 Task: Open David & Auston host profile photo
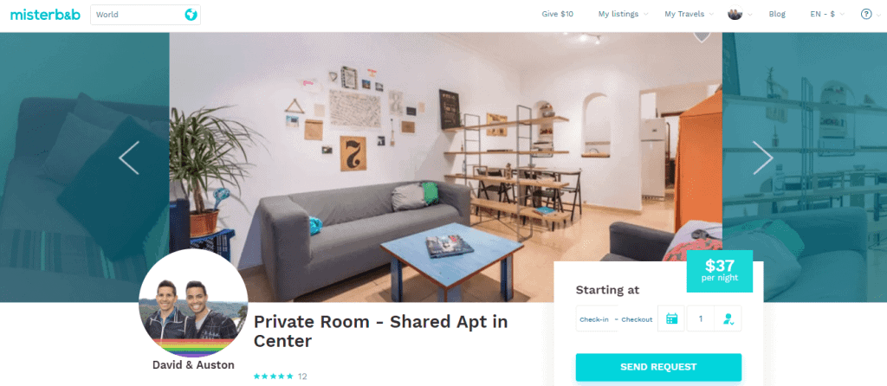click(x=193, y=304)
